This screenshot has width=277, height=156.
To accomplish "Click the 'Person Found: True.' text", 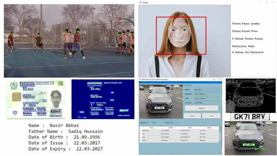I will tap(245, 31).
